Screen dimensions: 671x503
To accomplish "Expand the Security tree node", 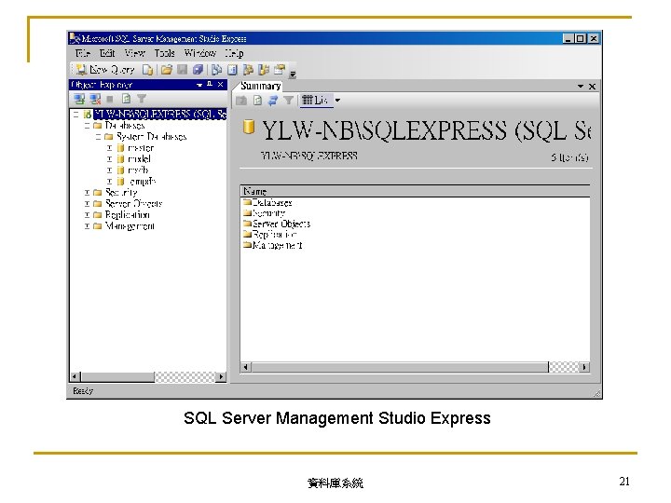I will coord(87,193).
